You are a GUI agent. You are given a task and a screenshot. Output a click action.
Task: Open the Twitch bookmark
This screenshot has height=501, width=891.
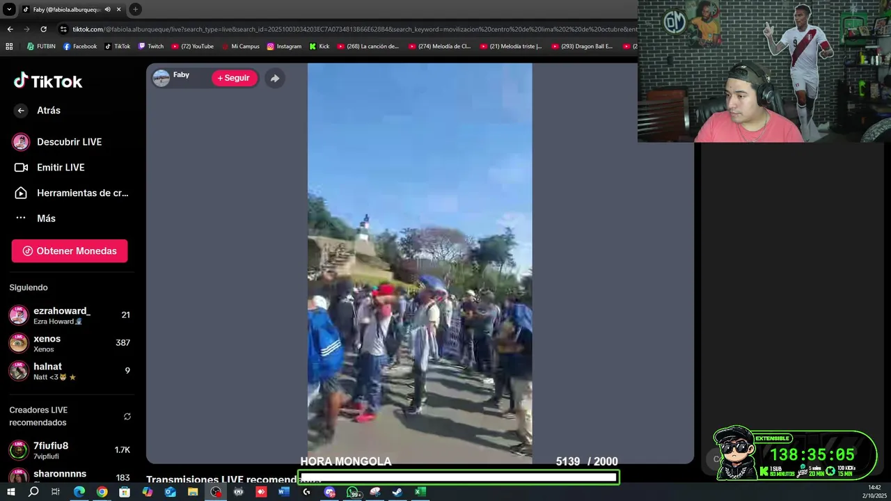click(151, 47)
